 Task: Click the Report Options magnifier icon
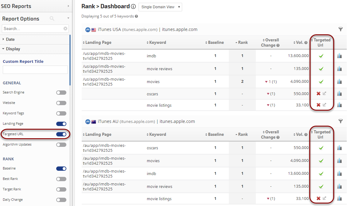(x=52, y=19)
